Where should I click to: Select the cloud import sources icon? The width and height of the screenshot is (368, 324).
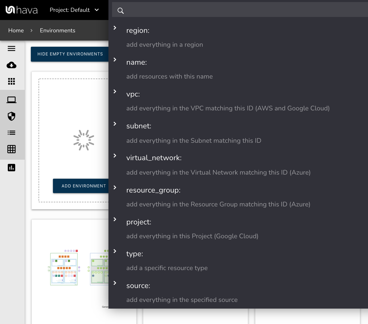tap(11, 65)
